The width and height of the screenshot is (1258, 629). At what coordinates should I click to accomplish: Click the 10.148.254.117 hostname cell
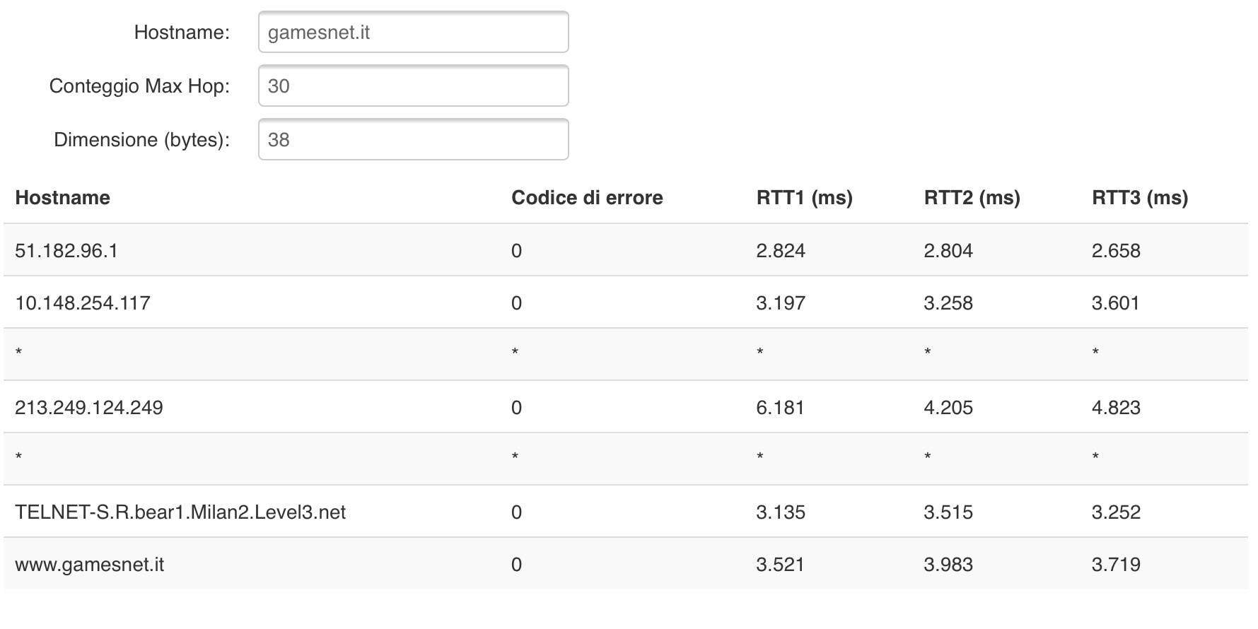point(83,303)
